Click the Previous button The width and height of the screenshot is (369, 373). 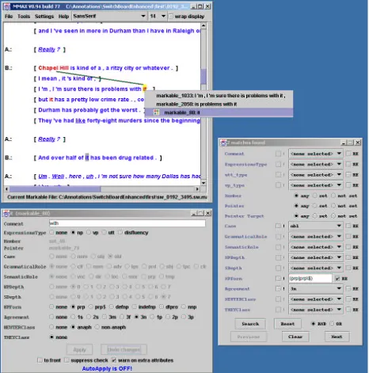pos(249,337)
